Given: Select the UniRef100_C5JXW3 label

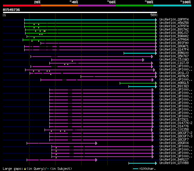Looking at the screenshot, I should click(x=174, y=60).
